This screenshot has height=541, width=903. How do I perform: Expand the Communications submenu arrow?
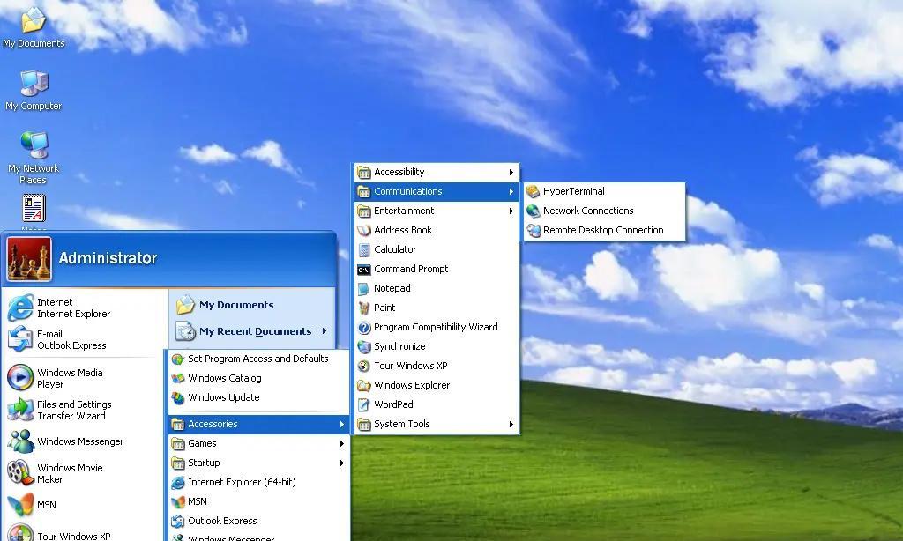point(511,192)
